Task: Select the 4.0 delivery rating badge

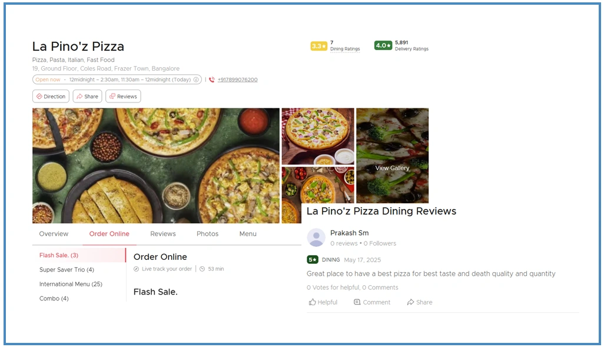Action: 383,45
